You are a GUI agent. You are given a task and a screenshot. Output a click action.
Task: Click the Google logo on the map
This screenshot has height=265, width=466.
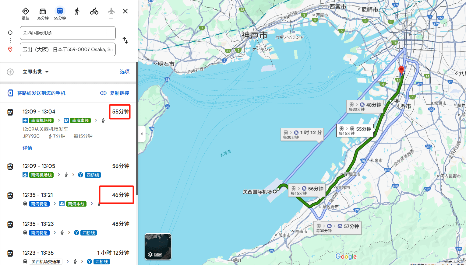click(346, 256)
